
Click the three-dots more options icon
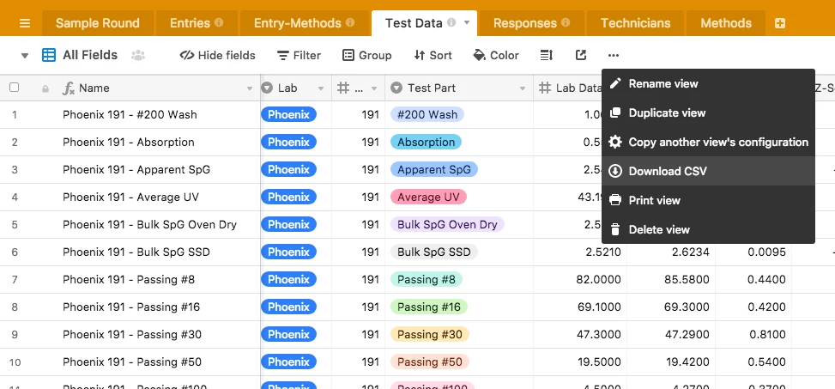[614, 55]
